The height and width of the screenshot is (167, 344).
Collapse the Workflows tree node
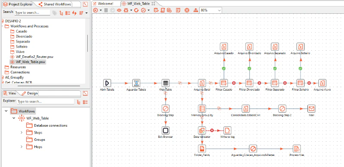pos(6,111)
